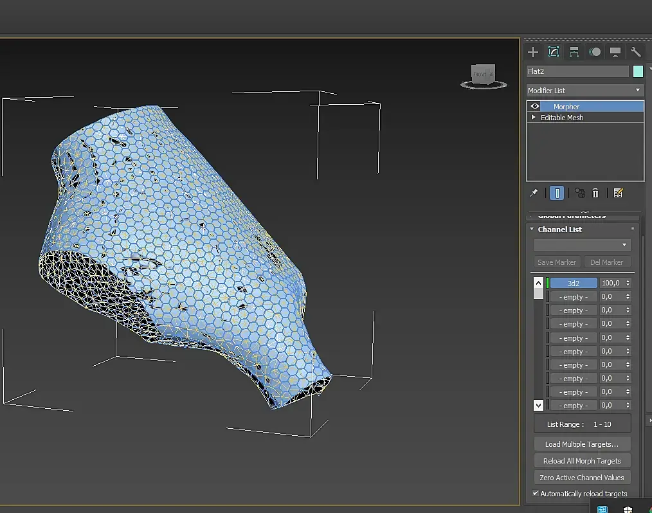Image resolution: width=652 pixels, height=513 pixels.
Task: Open Configure Modifier Sets icon
Action: pyautogui.click(x=618, y=193)
